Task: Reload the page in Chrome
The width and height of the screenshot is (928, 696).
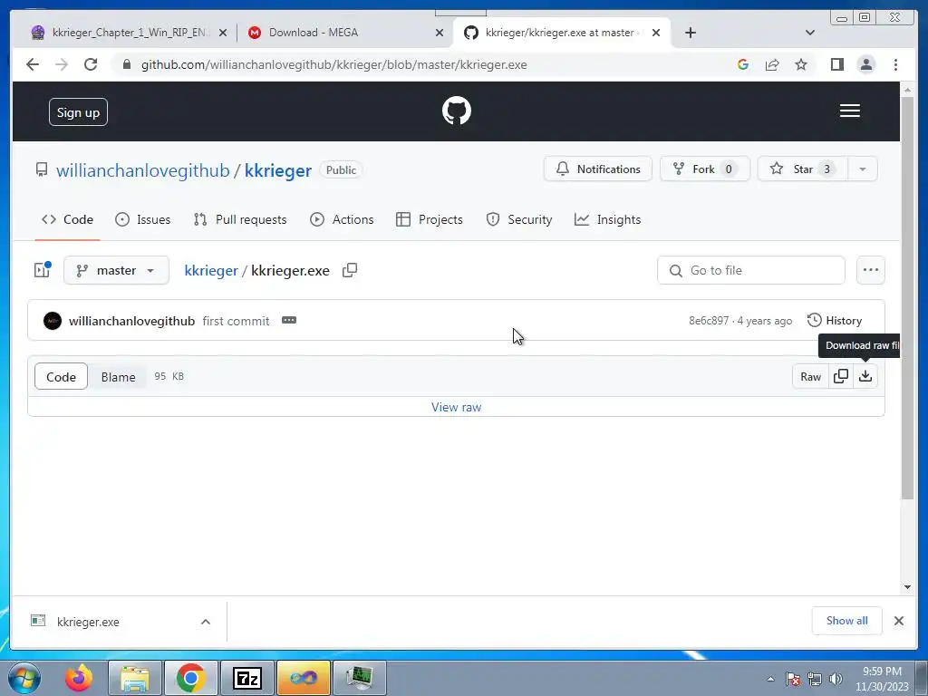Action: pos(91,64)
